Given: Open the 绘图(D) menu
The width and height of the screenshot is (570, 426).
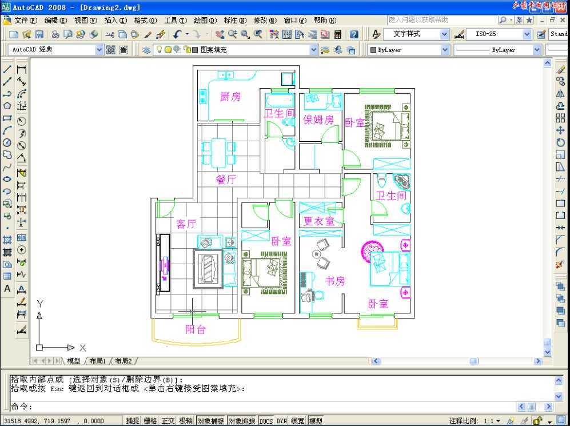Looking at the screenshot, I should click(205, 21).
